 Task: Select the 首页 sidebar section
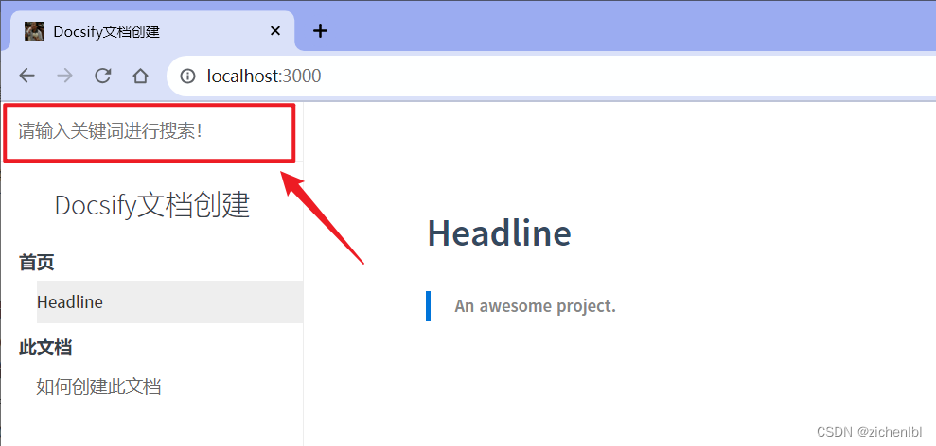tap(36, 262)
